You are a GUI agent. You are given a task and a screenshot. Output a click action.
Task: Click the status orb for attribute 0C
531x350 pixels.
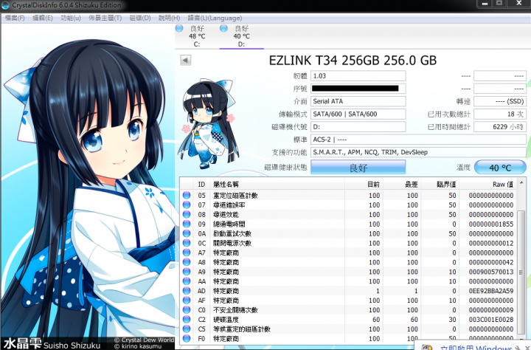point(187,243)
